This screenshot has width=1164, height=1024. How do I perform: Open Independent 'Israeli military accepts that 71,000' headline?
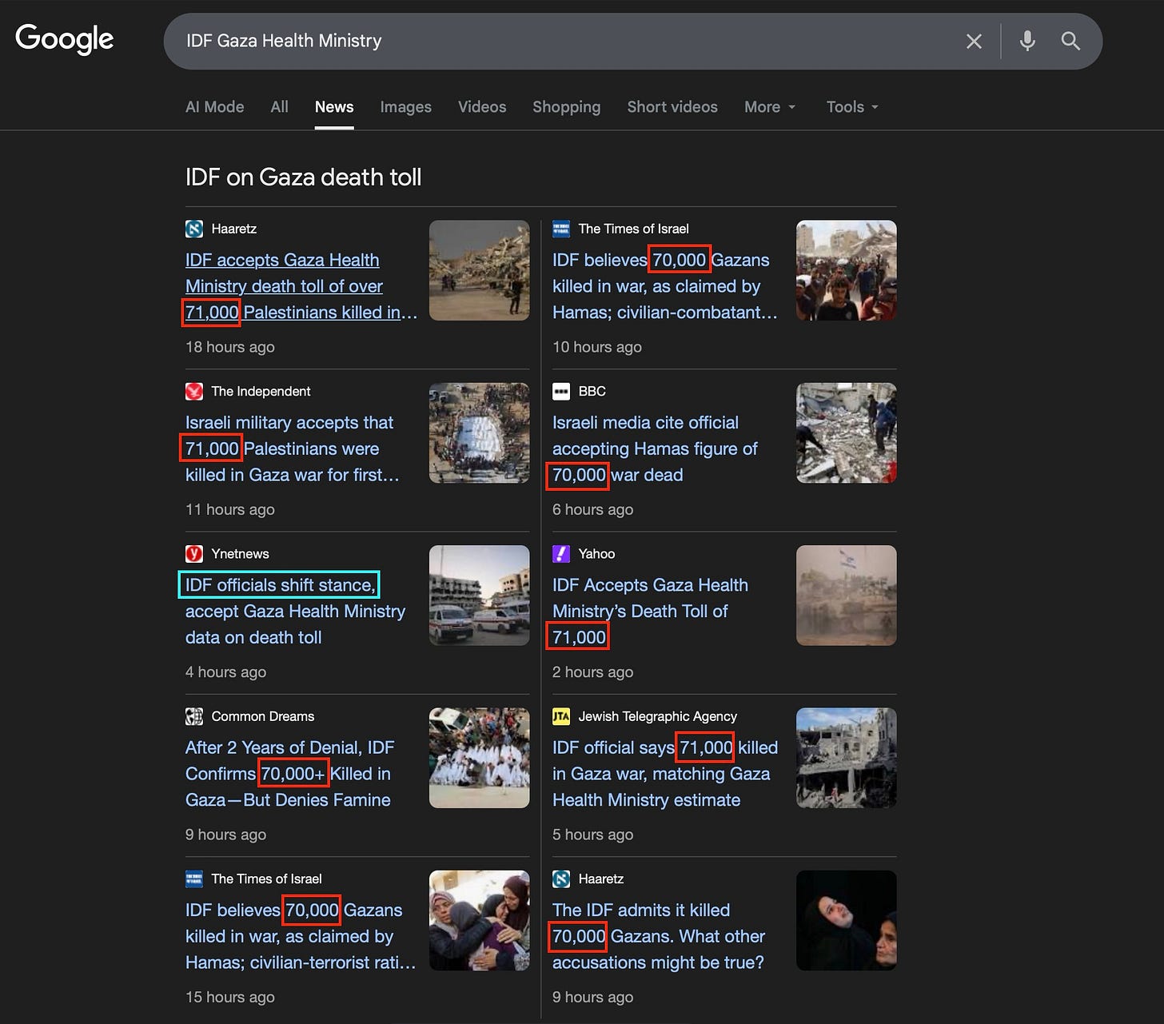(x=293, y=448)
